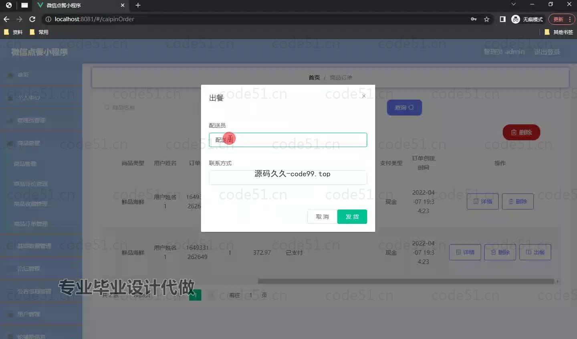
Task: Click 删除 in the 372.97 order row
Action: click(500, 252)
